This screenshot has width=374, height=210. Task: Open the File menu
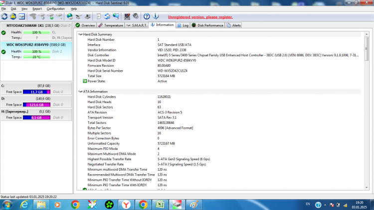tap(3, 9)
